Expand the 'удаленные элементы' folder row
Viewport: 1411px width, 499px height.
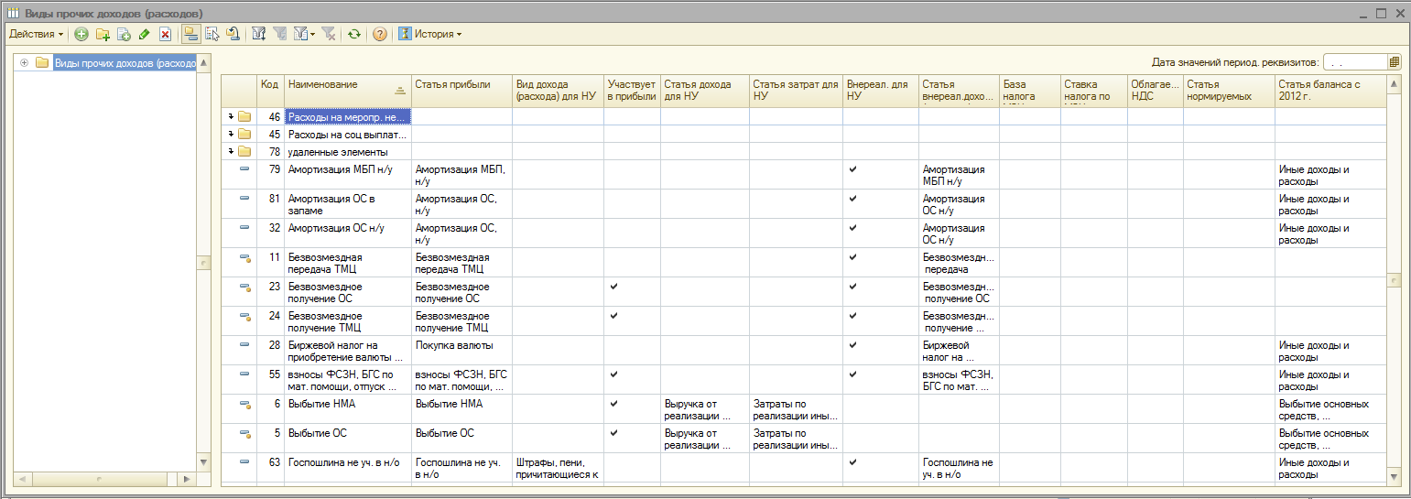tap(232, 152)
